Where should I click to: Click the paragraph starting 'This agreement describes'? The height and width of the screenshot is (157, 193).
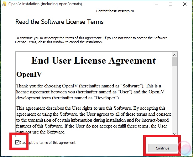[93, 120]
